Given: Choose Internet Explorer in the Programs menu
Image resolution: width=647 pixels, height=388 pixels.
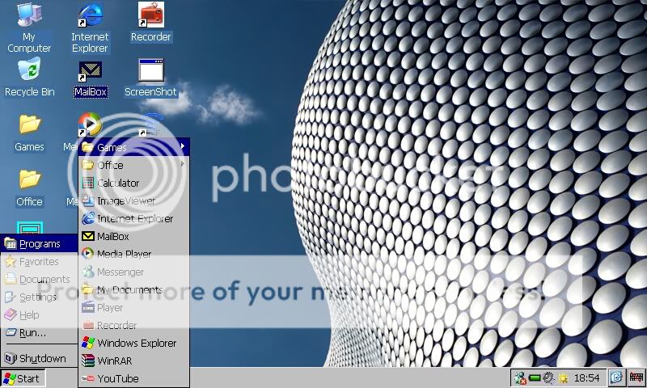Looking at the screenshot, I should (x=133, y=218).
